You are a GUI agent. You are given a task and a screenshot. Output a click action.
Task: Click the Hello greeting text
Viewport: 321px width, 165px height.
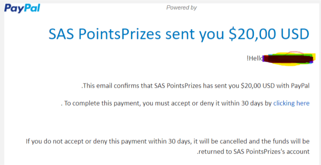[255, 58]
